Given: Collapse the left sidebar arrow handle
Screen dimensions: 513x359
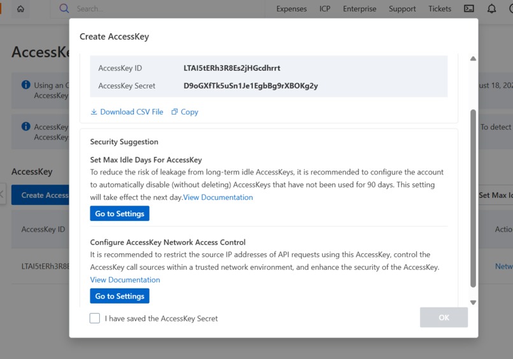Looking at the screenshot, I should tap(3, 194).
